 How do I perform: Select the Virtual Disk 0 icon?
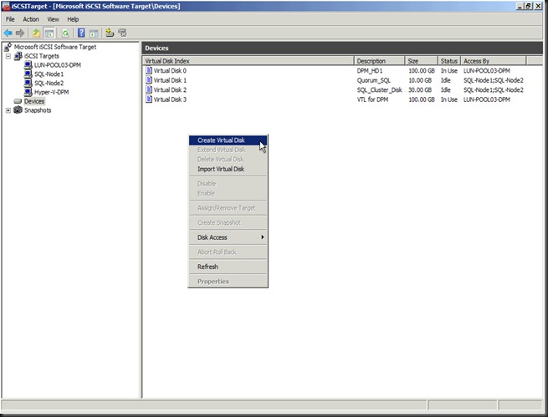tap(149, 70)
